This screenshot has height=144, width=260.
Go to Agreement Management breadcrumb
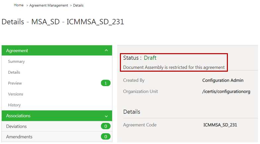click(49, 6)
